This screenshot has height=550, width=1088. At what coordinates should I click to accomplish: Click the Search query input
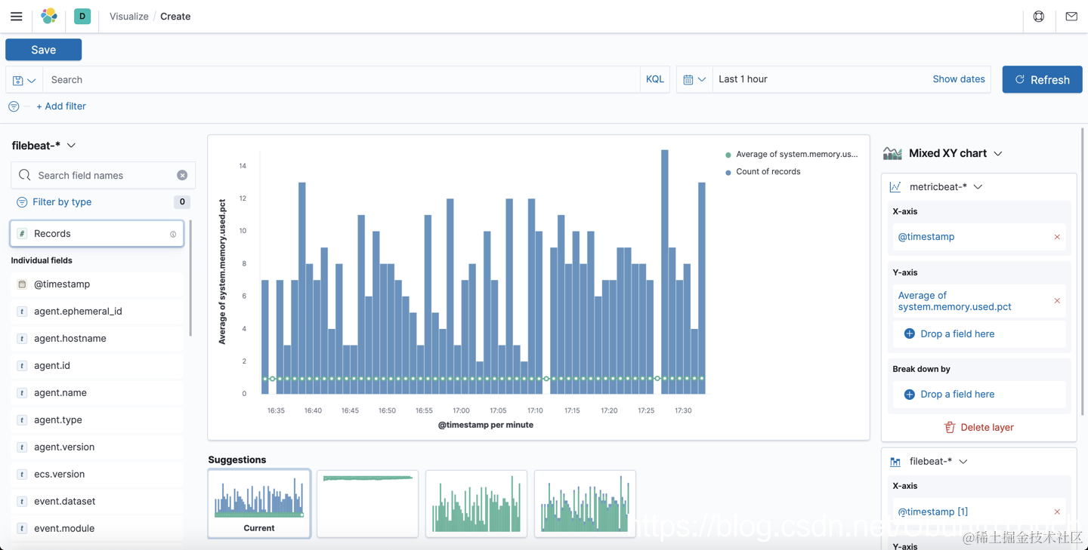tap(342, 80)
